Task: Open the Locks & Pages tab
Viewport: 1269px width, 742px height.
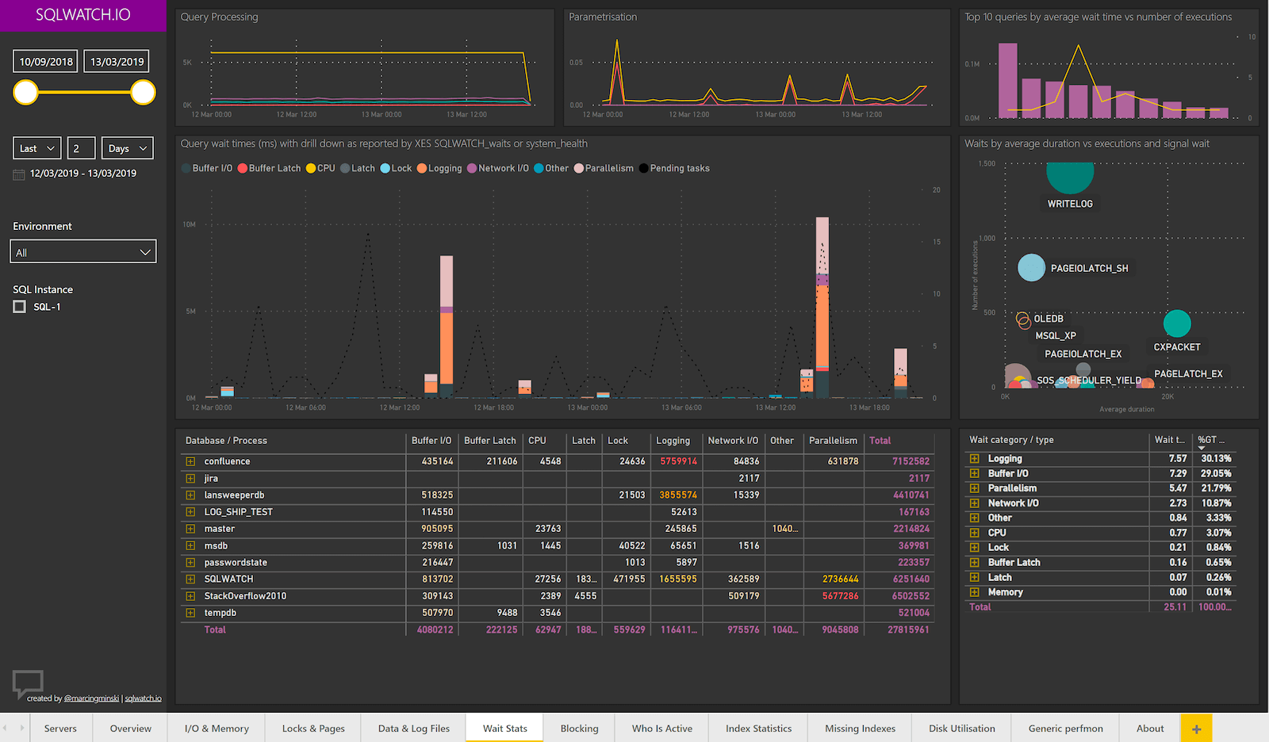Action: click(x=313, y=729)
